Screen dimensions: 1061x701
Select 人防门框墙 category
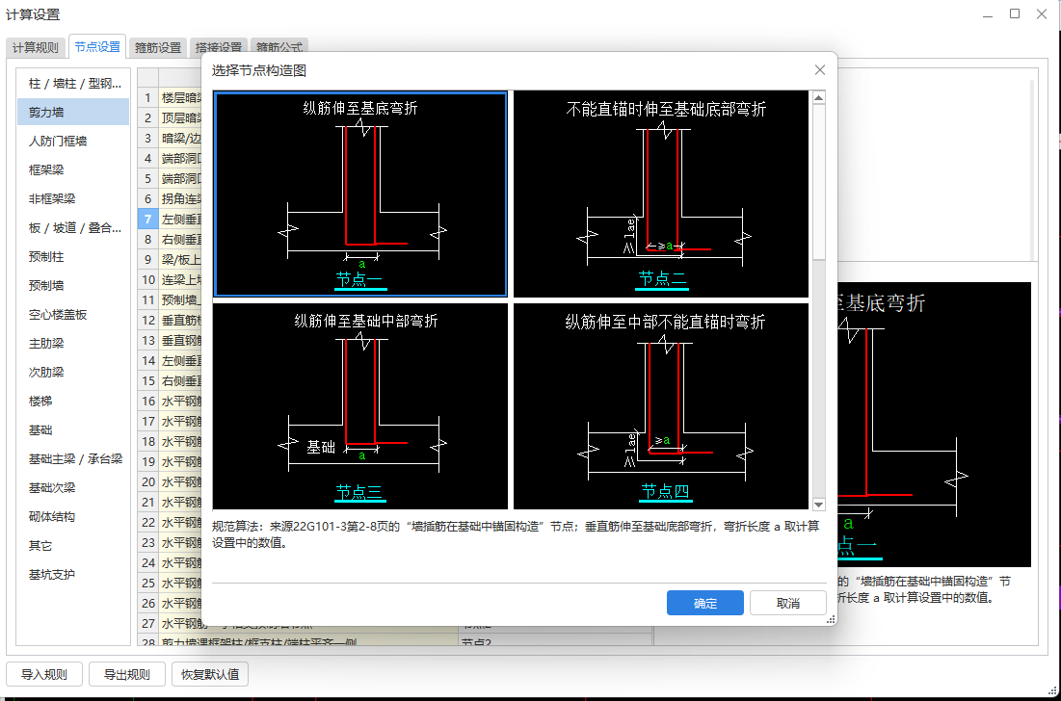tap(73, 142)
